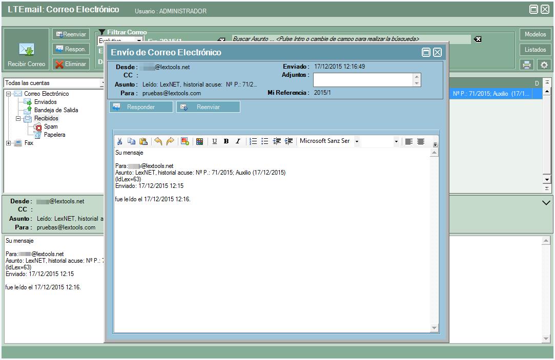Select the Enviados folder
The width and height of the screenshot is (555, 360).
point(45,102)
